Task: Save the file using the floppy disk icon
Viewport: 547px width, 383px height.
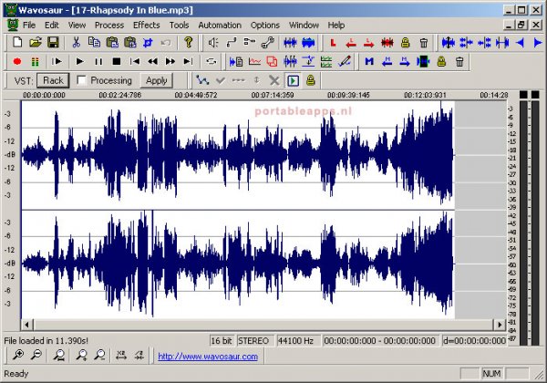Action: 53,43
